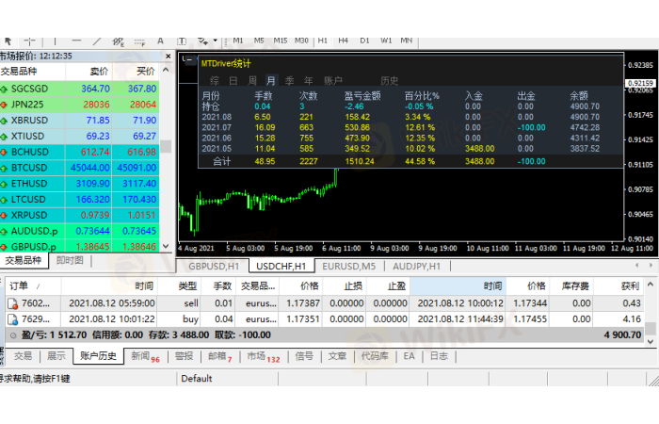Open the AUDJPY,H1 chart tab
The height and width of the screenshot is (424, 659).
point(416,267)
